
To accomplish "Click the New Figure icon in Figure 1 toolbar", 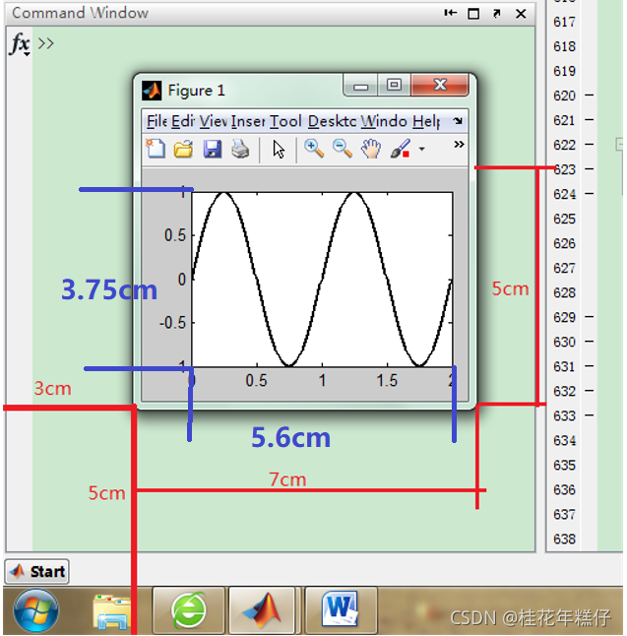I will [x=156, y=149].
